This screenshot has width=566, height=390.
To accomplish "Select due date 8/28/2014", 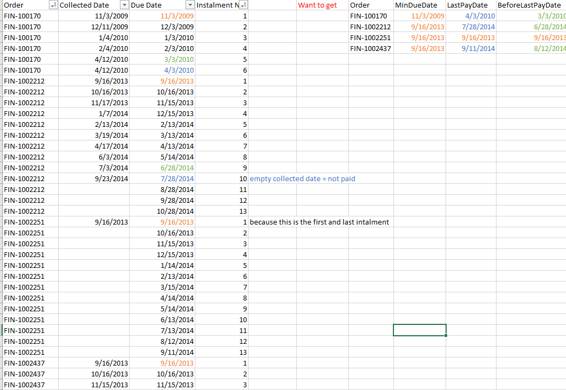I will (x=162, y=189).
